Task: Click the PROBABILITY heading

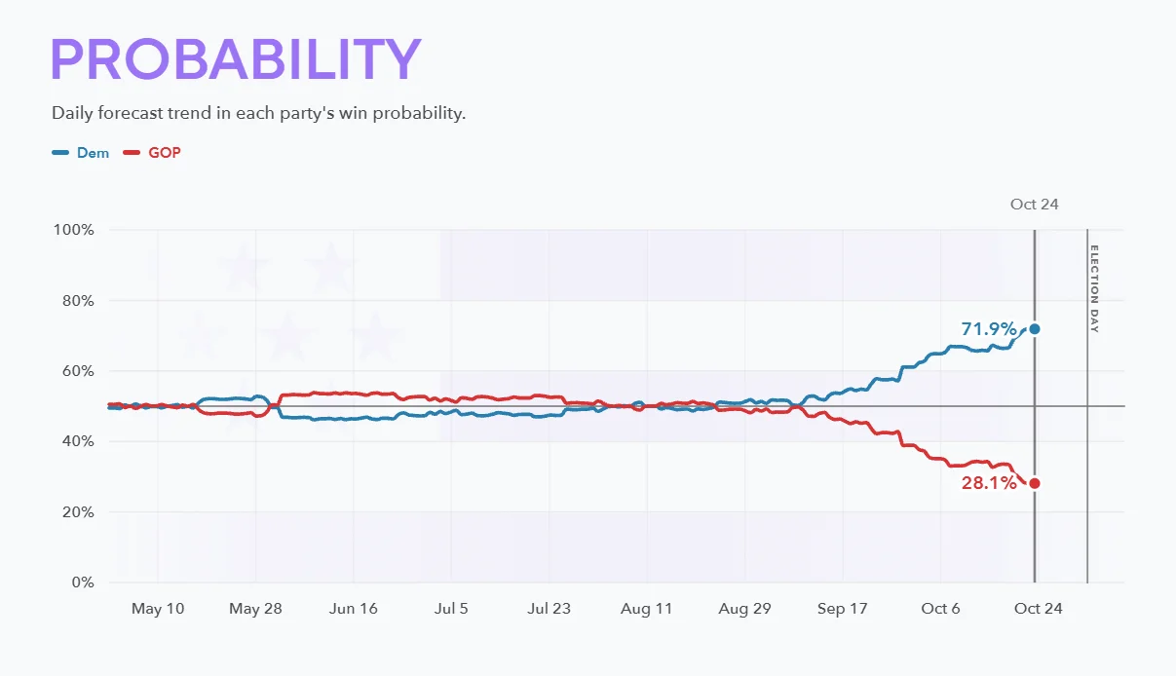Action: (x=236, y=59)
